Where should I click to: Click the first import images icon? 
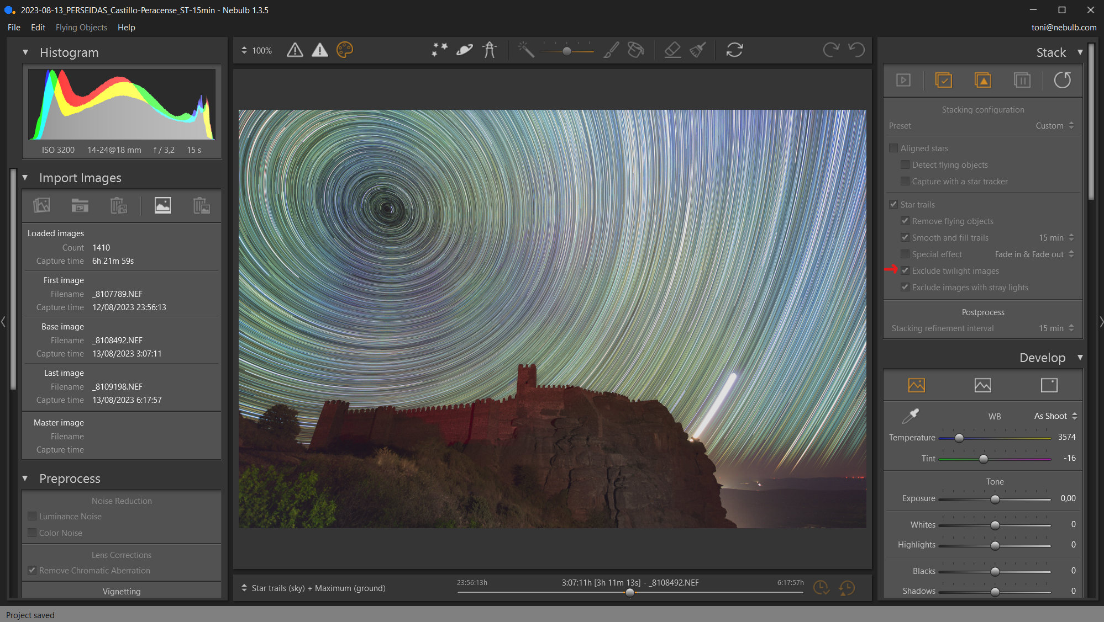(41, 205)
